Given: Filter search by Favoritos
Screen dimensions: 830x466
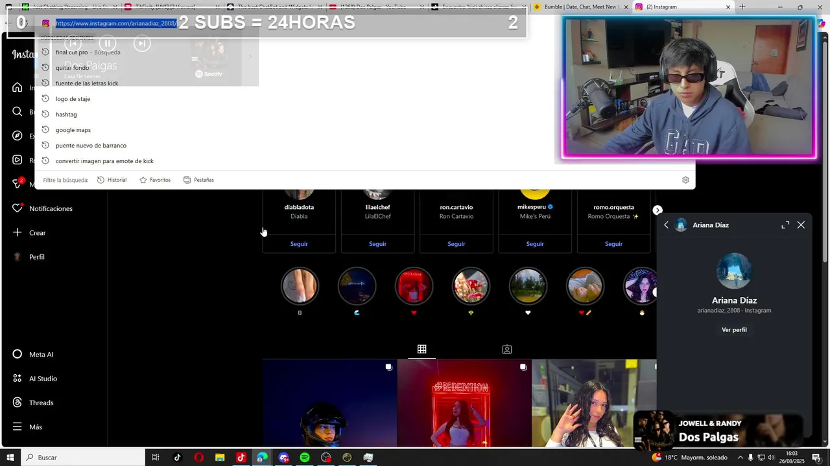Looking at the screenshot, I should (x=155, y=180).
